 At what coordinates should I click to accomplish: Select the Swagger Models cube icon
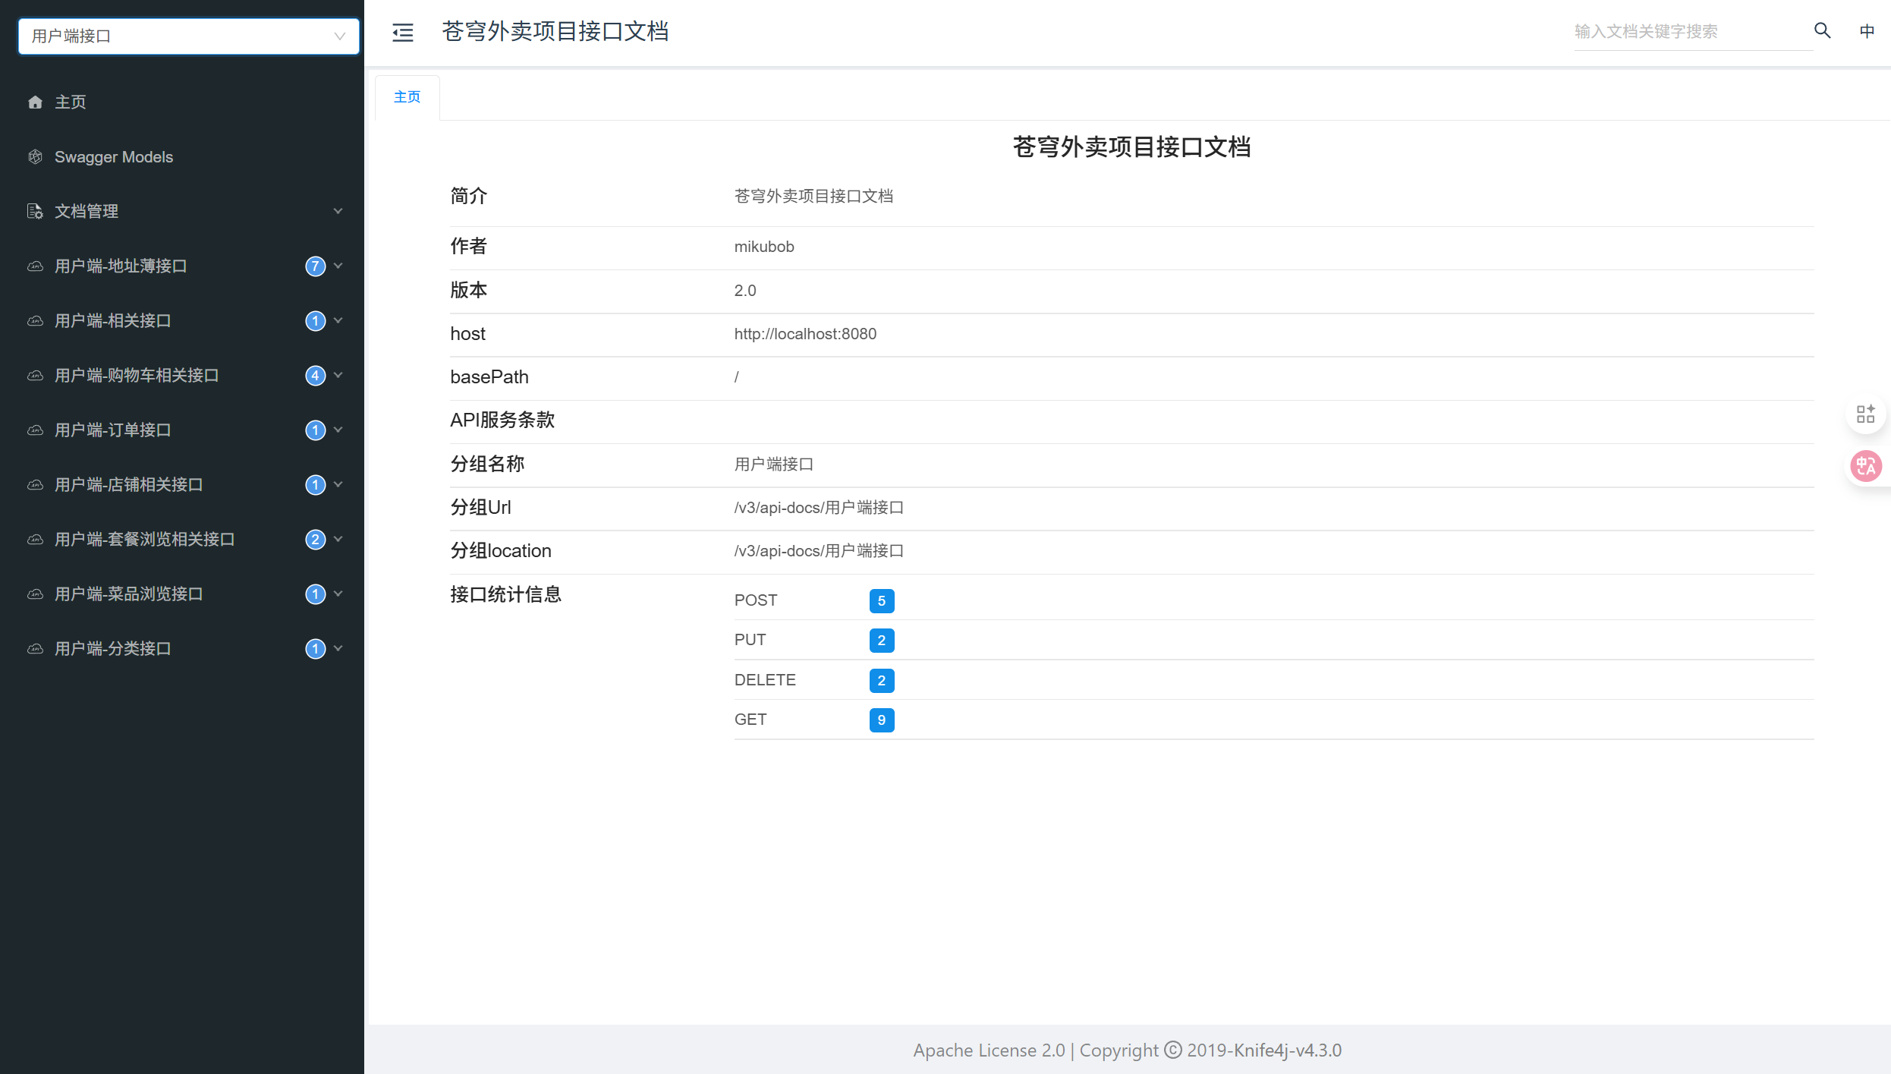coord(35,156)
